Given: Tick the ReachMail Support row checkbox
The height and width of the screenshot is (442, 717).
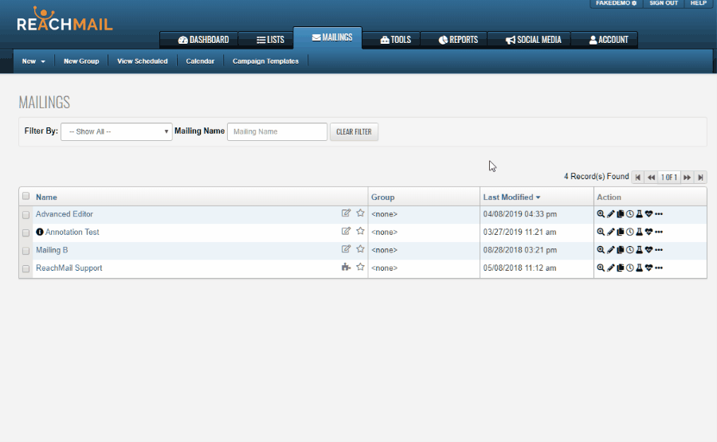Looking at the screenshot, I should [x=26, y=269].
